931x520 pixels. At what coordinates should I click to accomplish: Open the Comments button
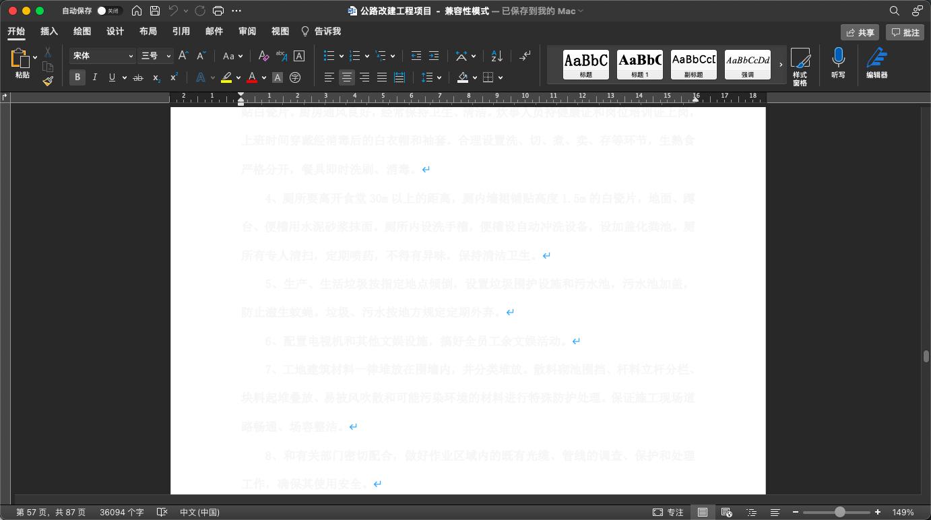click(904, 32)
